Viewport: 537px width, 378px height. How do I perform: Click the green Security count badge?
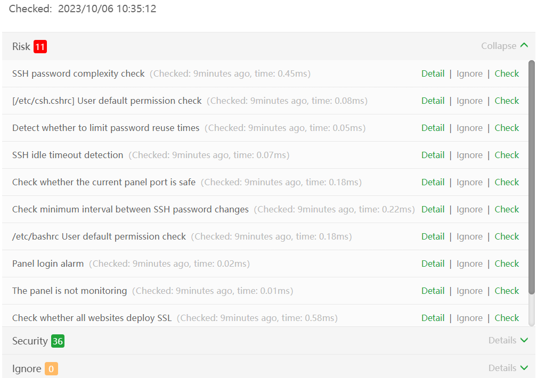pos(58,341)
